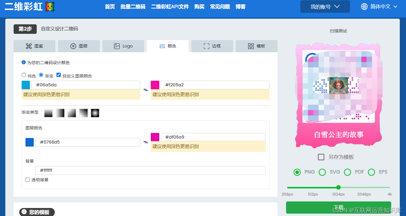Switch to the 颜色 color tab
The width and height of the screenshot is (406, 216).
tap(168, 46)
